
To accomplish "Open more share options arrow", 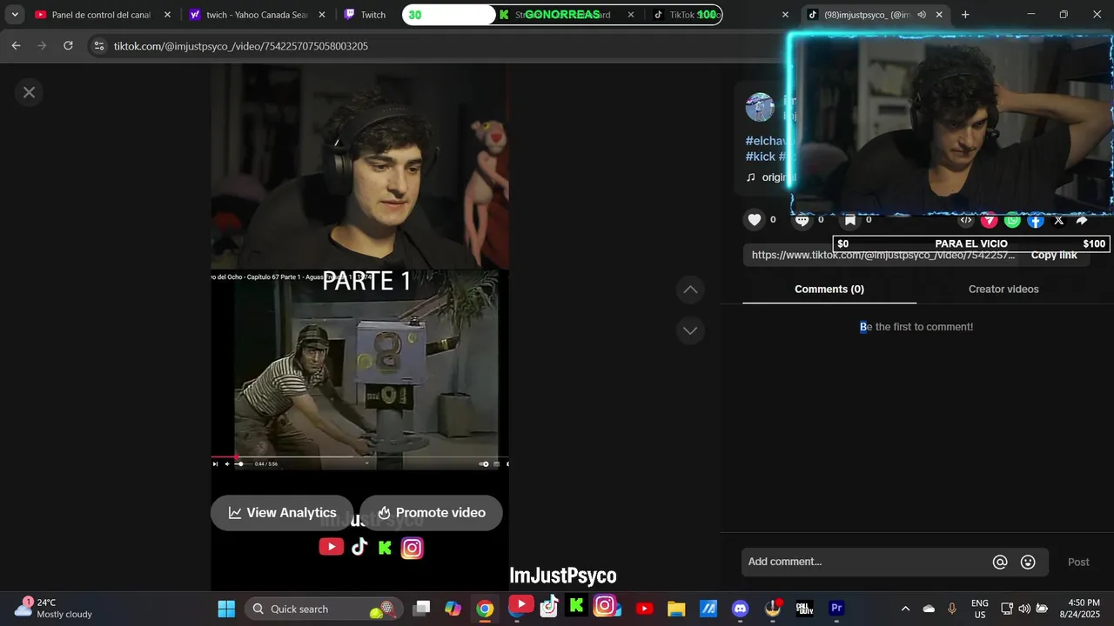I will point(1082,220).
